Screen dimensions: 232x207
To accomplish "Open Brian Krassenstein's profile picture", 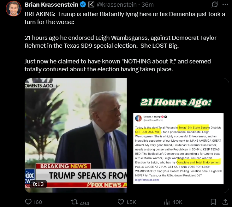I will tap(14, 9).
